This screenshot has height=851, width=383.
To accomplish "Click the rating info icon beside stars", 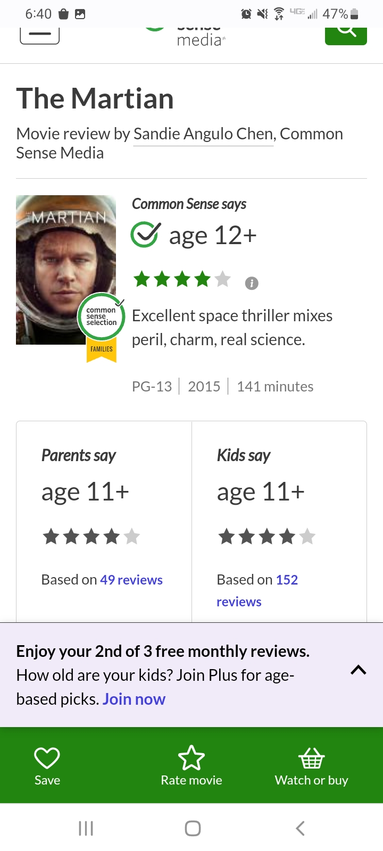I will 252,283.
